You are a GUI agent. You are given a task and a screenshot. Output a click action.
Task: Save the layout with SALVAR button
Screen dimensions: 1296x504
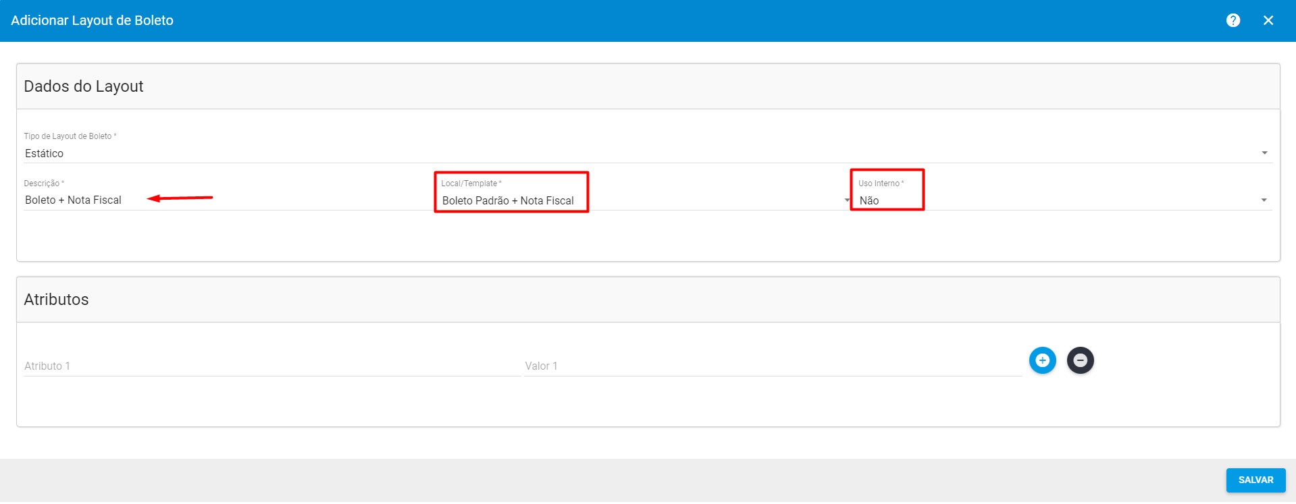1255,480
